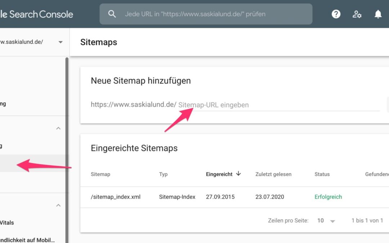This screenshot has width=389, height=243.
Task: Open the saskialund.de property selector dropdown
Action: 60,42
